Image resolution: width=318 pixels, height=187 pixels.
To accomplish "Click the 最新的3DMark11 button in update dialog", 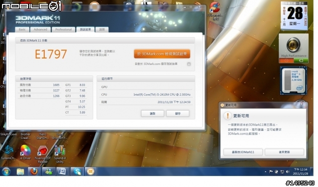I will 243,152.
